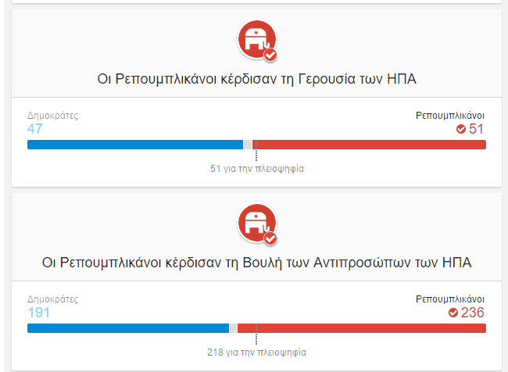Screen dimensions: 508x372
Task: Click the gray undecided segment in Senate bar
Action: pos(248,145)
